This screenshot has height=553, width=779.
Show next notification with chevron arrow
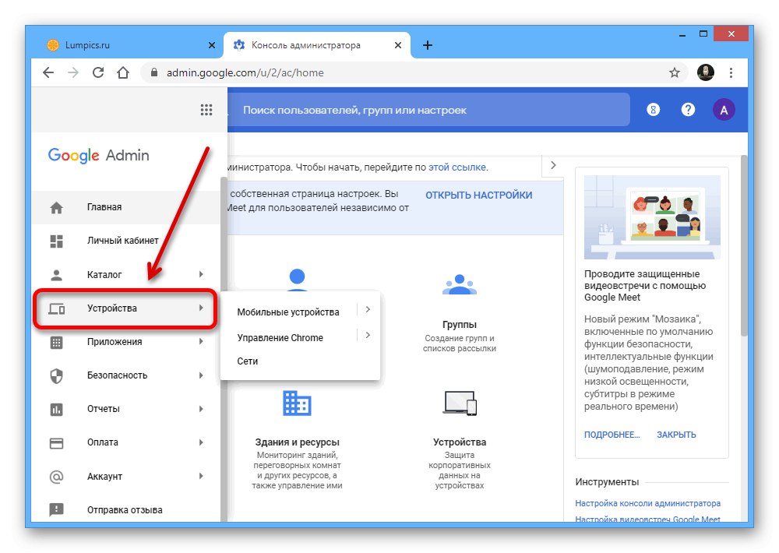(x=553, y=165)
